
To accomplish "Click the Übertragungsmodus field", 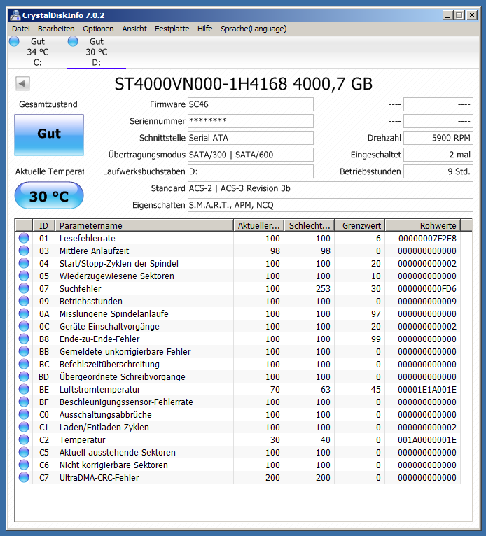I will [251, 155].
